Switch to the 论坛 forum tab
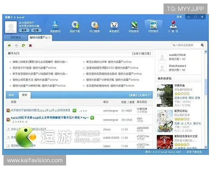This screenshot has width=211, height=169. point(11,95)
